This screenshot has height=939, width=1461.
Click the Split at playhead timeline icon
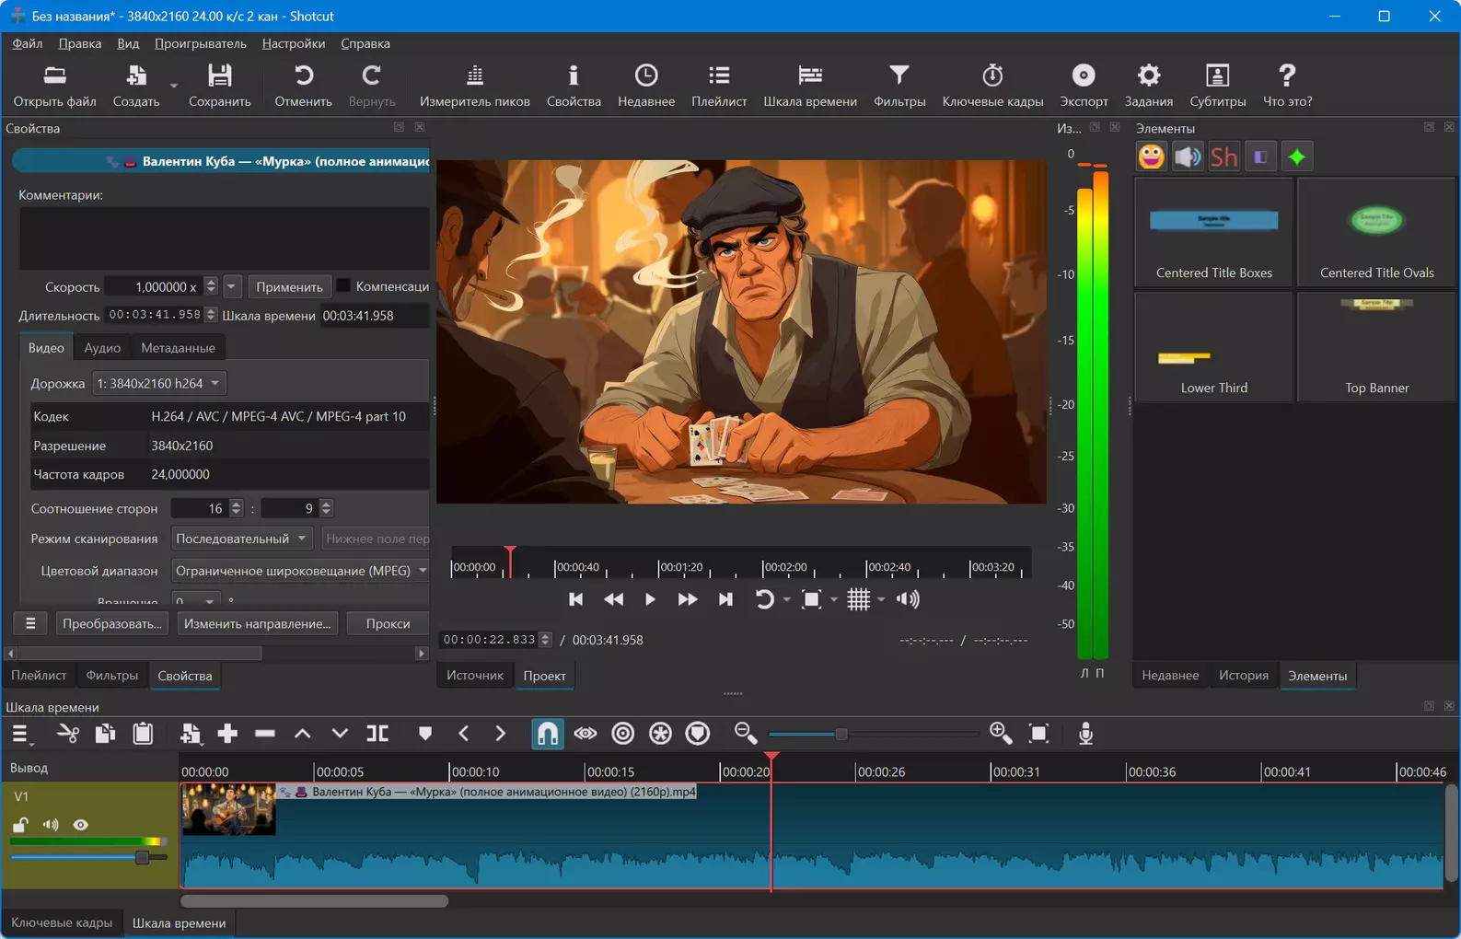coord(377,734)
